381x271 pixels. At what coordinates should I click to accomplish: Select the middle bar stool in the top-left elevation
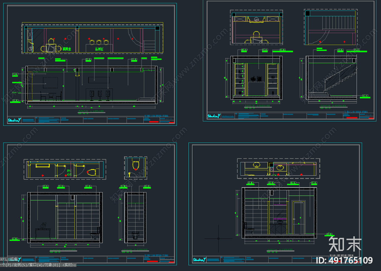tap(100, 95)
